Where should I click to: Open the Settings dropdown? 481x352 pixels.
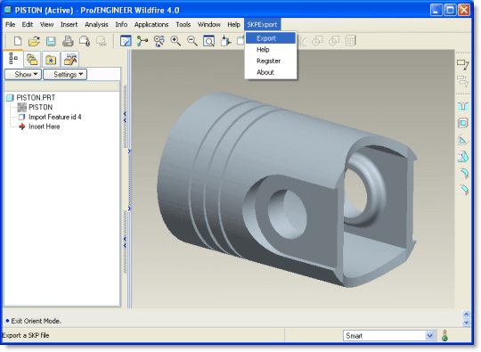65,74
